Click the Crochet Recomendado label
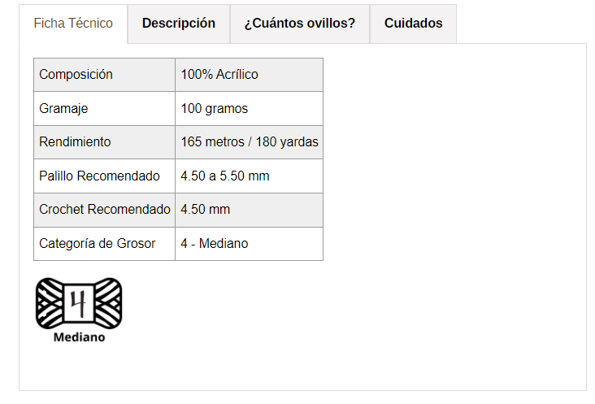 104,210
